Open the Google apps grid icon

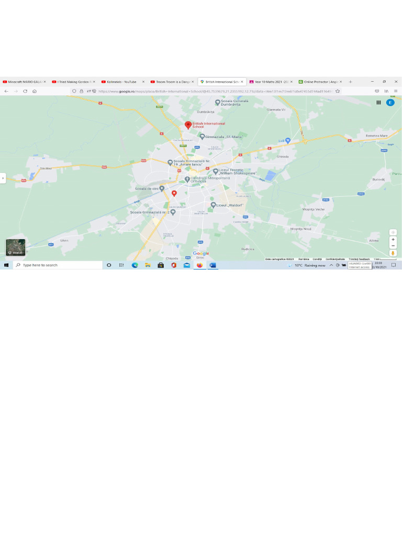(379, 103)
